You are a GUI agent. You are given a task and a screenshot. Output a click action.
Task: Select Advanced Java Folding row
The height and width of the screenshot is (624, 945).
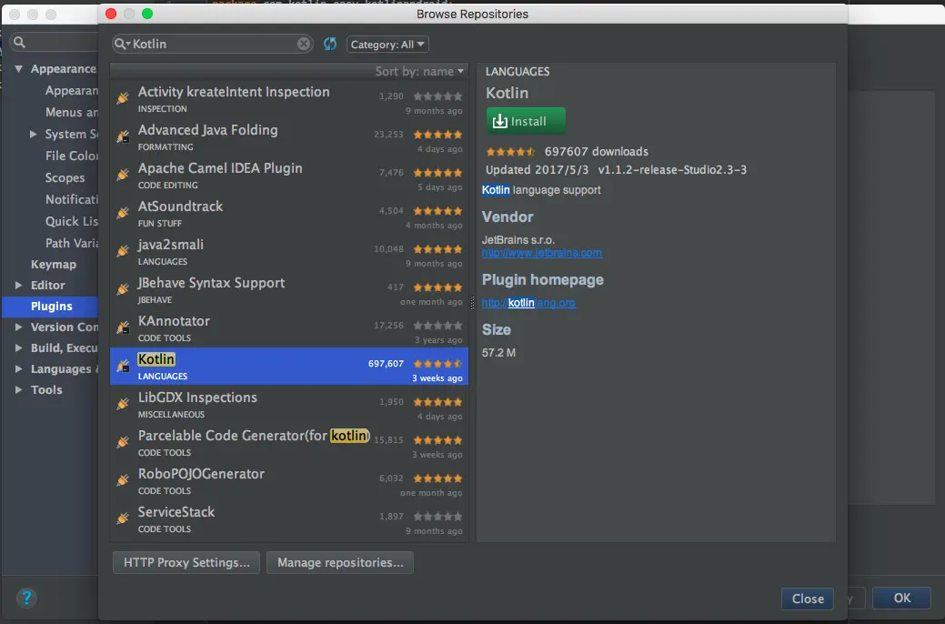click(288, 137)
